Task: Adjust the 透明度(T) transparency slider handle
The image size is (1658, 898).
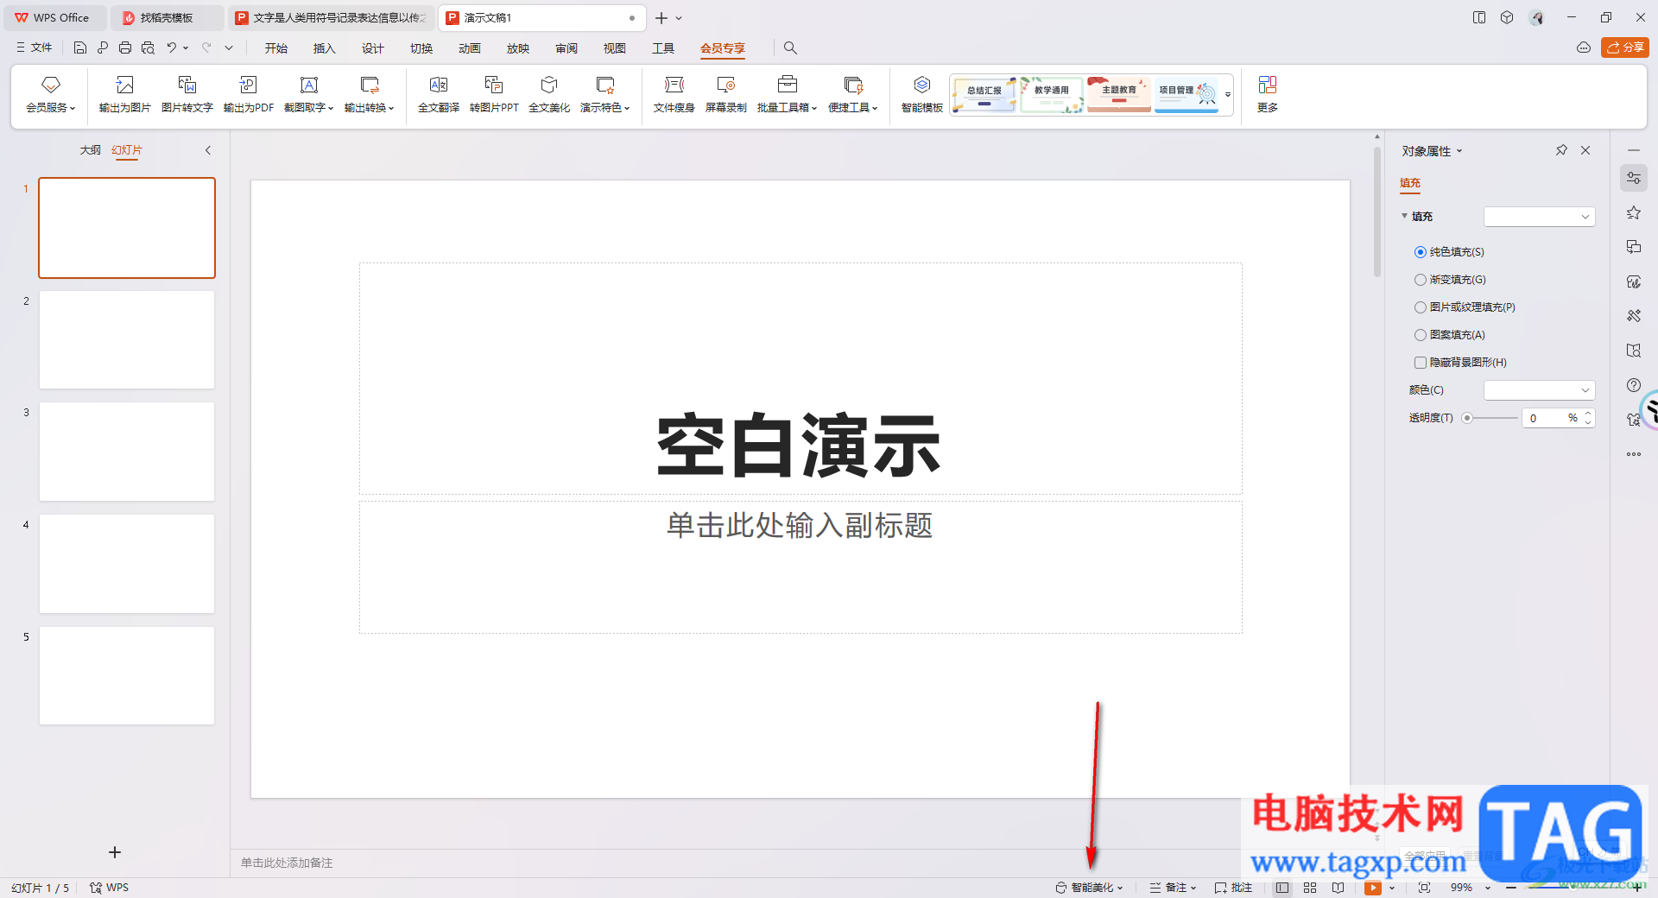Action: (1467, 418)
